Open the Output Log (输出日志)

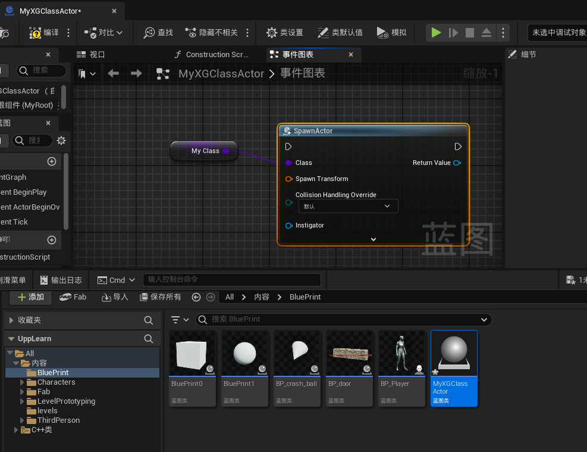(x=60, y=280)
